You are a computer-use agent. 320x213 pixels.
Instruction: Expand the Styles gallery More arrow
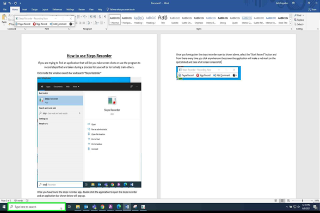[291, 23]
